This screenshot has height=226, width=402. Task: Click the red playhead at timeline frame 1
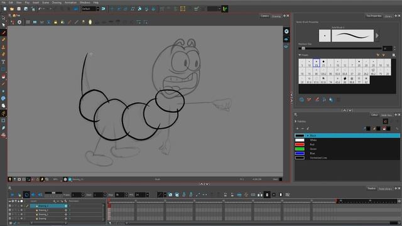[109, 202]
